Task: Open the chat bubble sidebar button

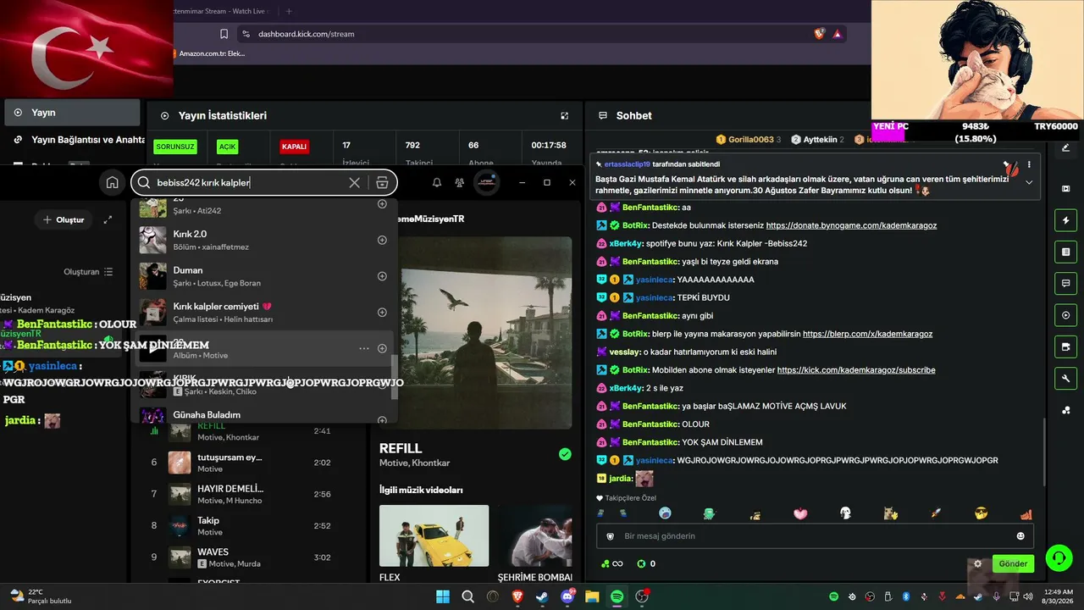Action: (x=1065, y=284)
